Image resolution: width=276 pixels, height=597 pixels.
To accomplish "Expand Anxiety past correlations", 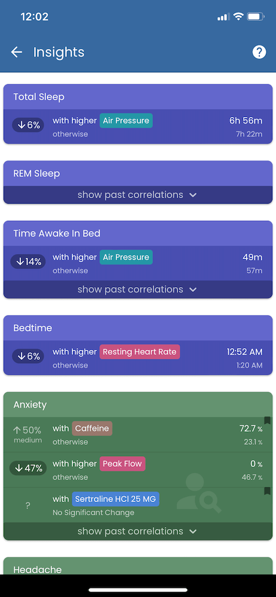I will click(x=138, y=531).
